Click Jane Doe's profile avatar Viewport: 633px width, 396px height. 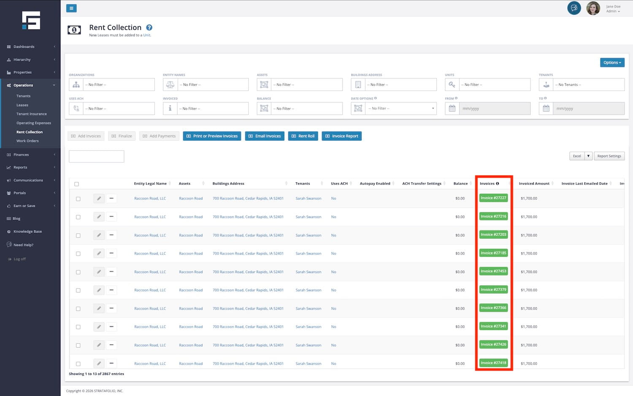point(593,8)
